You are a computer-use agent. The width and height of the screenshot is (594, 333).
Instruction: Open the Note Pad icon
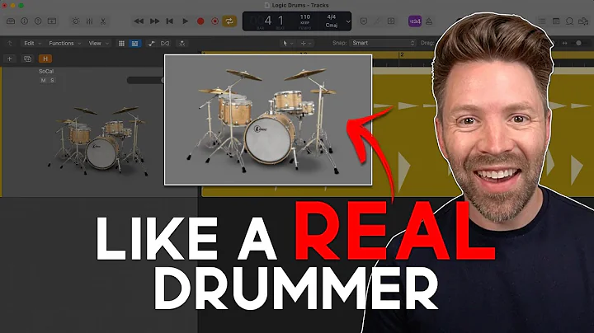point(556,21)
